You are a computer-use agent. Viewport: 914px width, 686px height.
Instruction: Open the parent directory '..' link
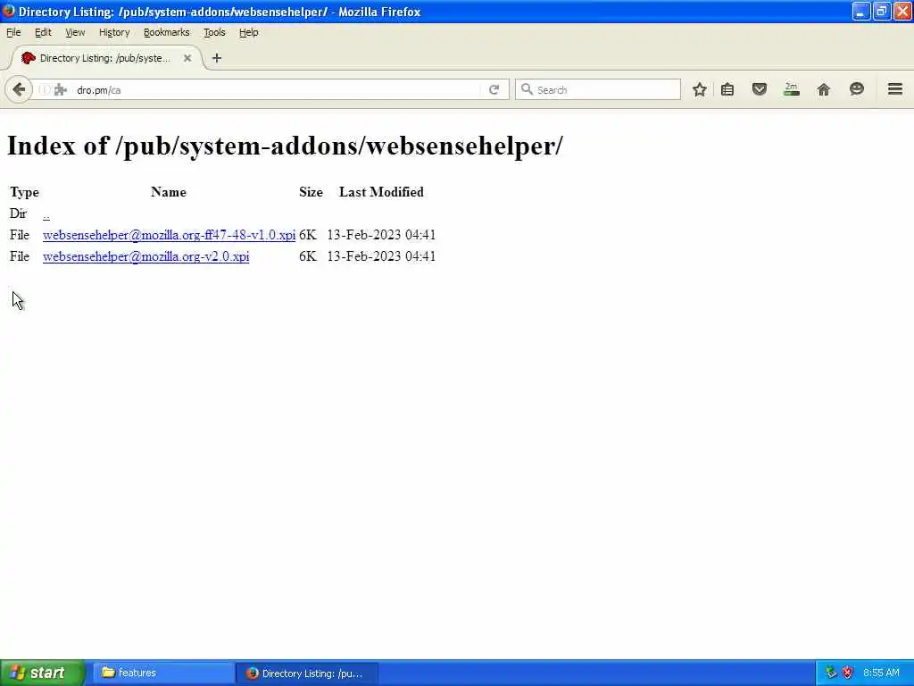point(46,214)
